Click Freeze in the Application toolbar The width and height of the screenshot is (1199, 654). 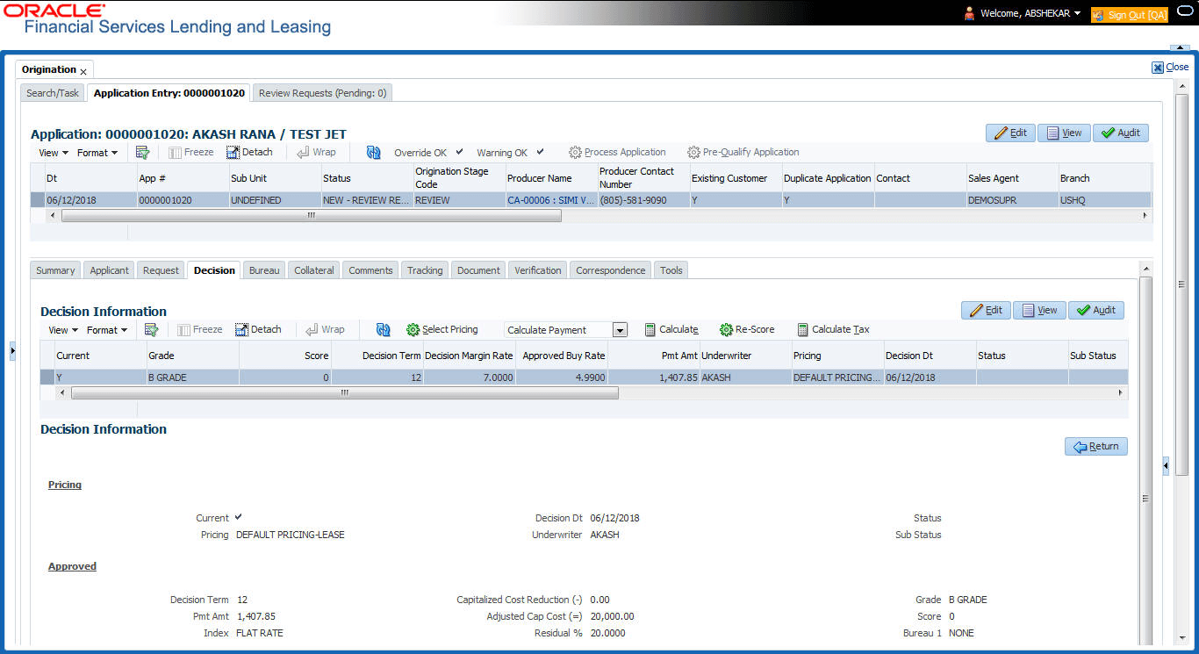(191, 152)
